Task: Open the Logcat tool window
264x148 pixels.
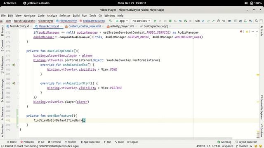Action: [132, 142]
